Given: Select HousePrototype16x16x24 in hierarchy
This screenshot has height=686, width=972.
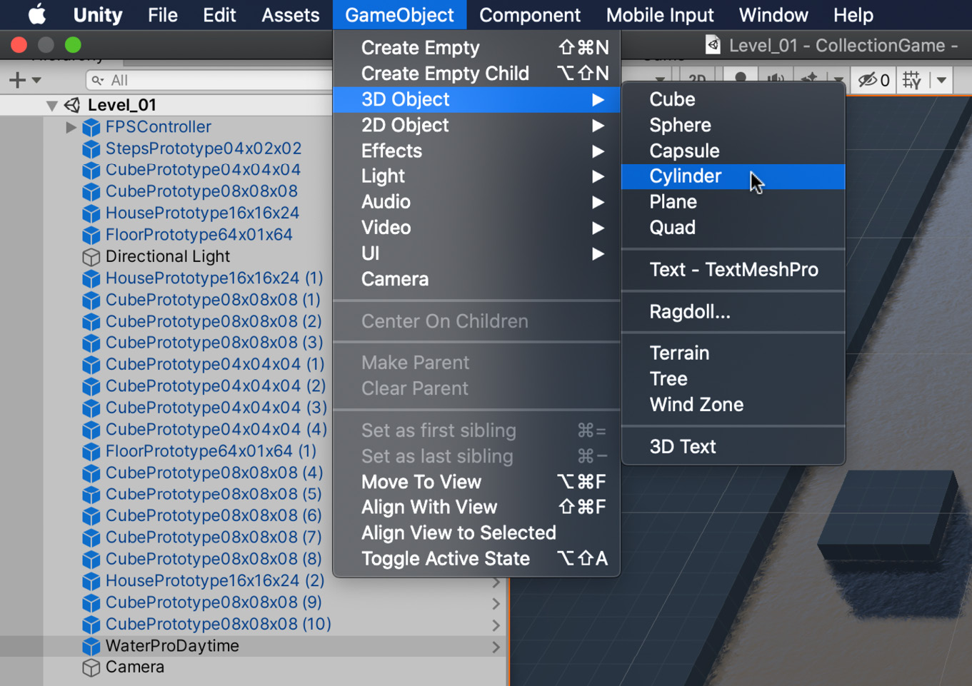Looking at the screenshot, I should 202,213.
